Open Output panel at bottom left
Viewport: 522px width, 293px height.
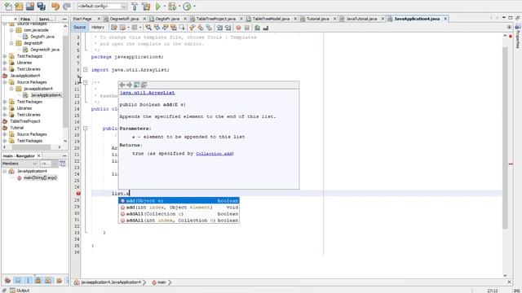20,291
